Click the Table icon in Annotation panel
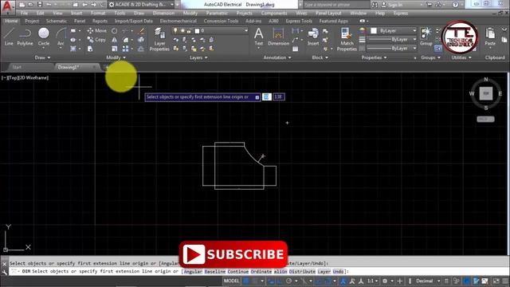Viewport: 510px width, 287px height. tap(296, 49)
